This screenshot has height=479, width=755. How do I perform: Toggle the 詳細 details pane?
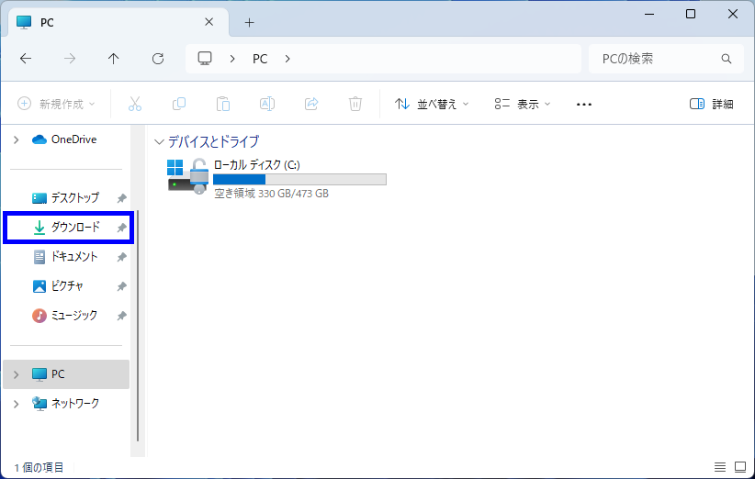(x=712, y=105)
